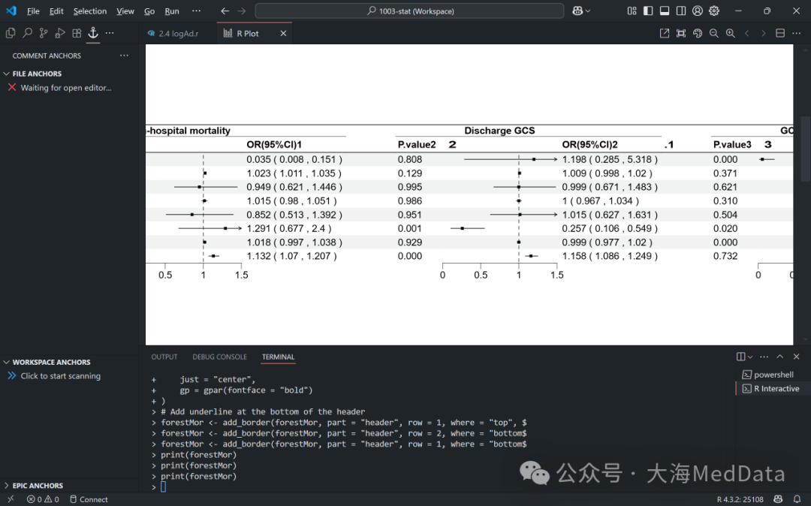Viewport: 811px width, 506px height.
Task: Zoom out of the R plot
Action: point(714,33)
